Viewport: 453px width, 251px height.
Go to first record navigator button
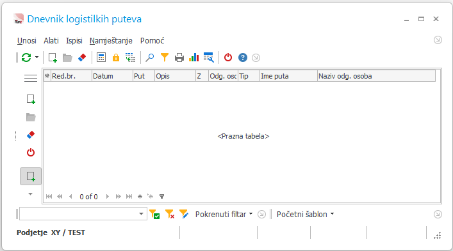click(x=49, y=196)
